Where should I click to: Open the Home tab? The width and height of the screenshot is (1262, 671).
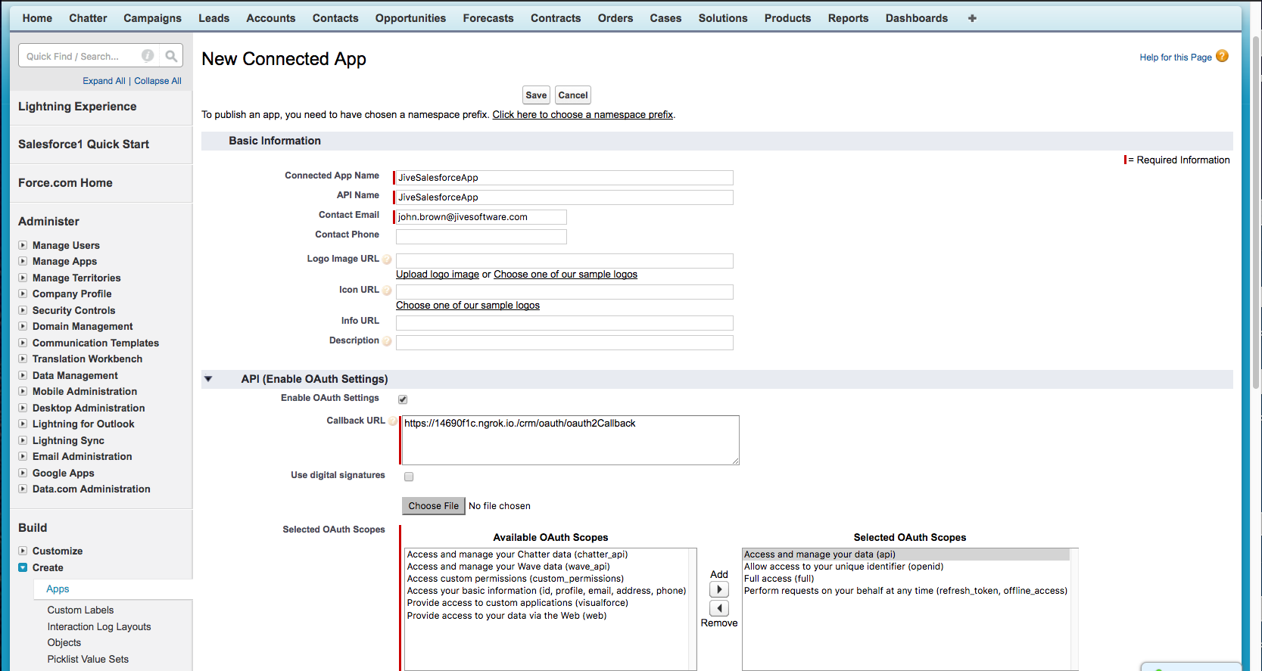point(37,18)
